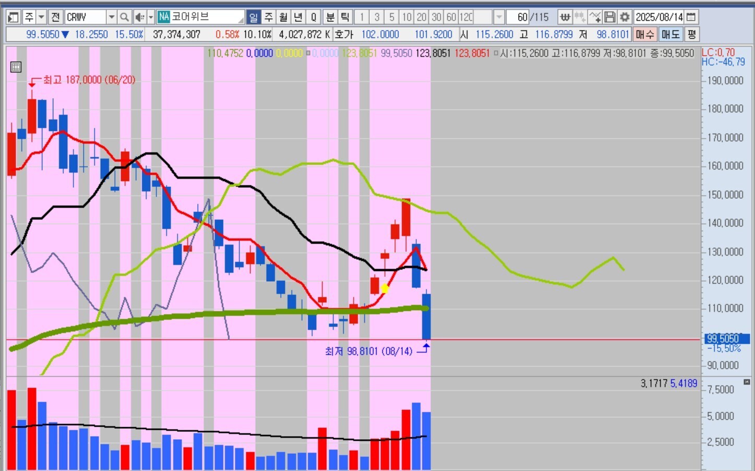Click the 매도 sell button
The image size is (755, 471).
[x=671, y=34]
